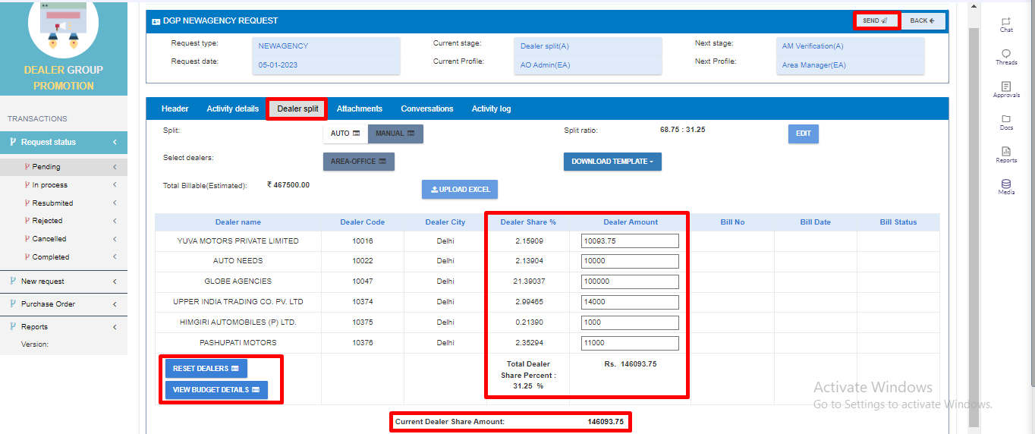Open the Media database icon

pos(1006,187)
